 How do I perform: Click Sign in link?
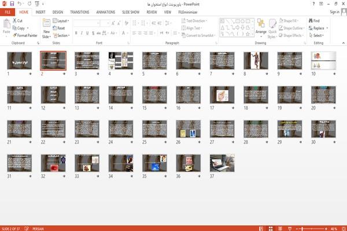pyautogui.click(x=334, y=12)
